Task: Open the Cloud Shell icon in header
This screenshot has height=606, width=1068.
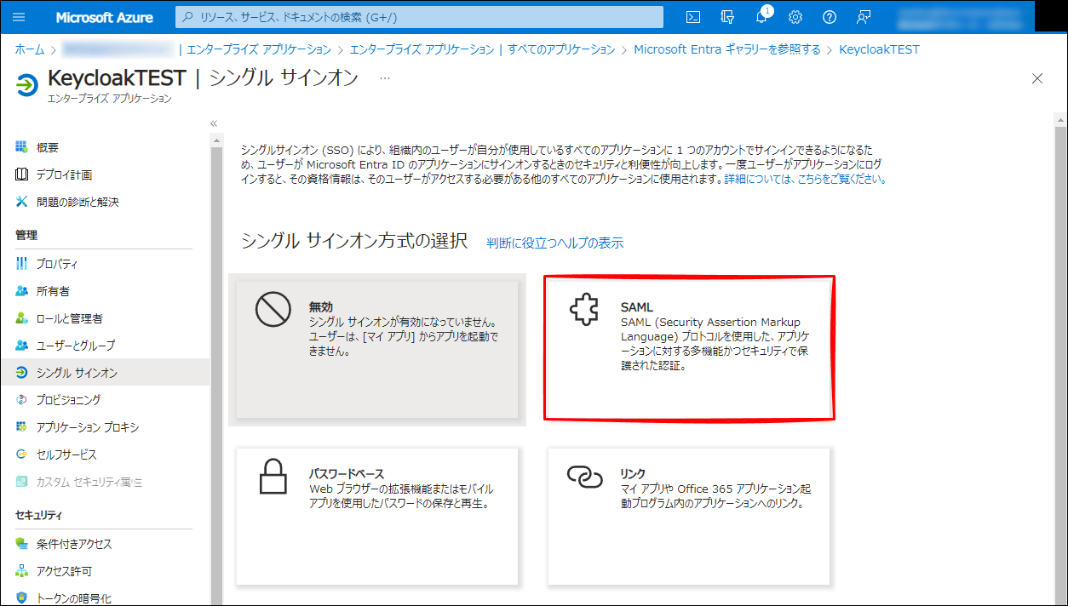Action: (694, 17)
